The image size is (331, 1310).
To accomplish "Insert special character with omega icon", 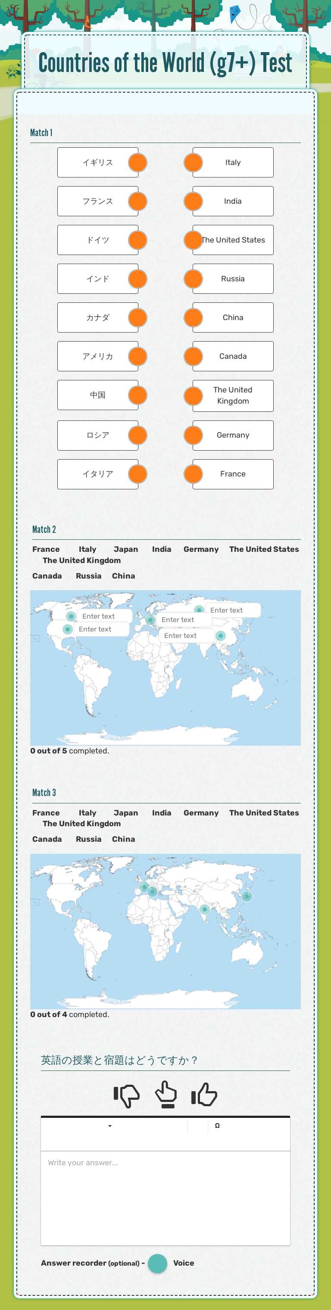I will (x=217, y=1126).
